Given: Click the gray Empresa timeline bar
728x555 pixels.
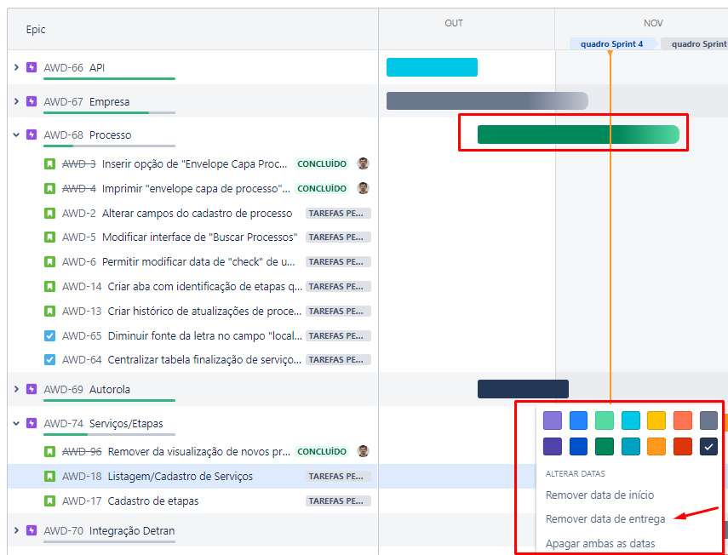Looking at the screenshot, I should [x=487, y=100].
